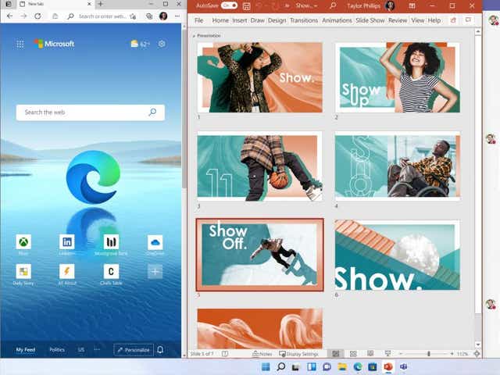Open the Transitions ribbon tab

pos(304,20)
